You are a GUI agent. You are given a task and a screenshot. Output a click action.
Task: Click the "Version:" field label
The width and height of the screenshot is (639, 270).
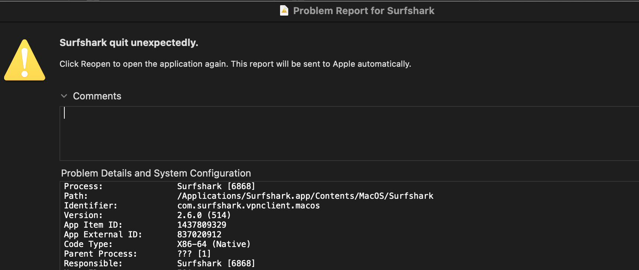[x=83, y=215]
